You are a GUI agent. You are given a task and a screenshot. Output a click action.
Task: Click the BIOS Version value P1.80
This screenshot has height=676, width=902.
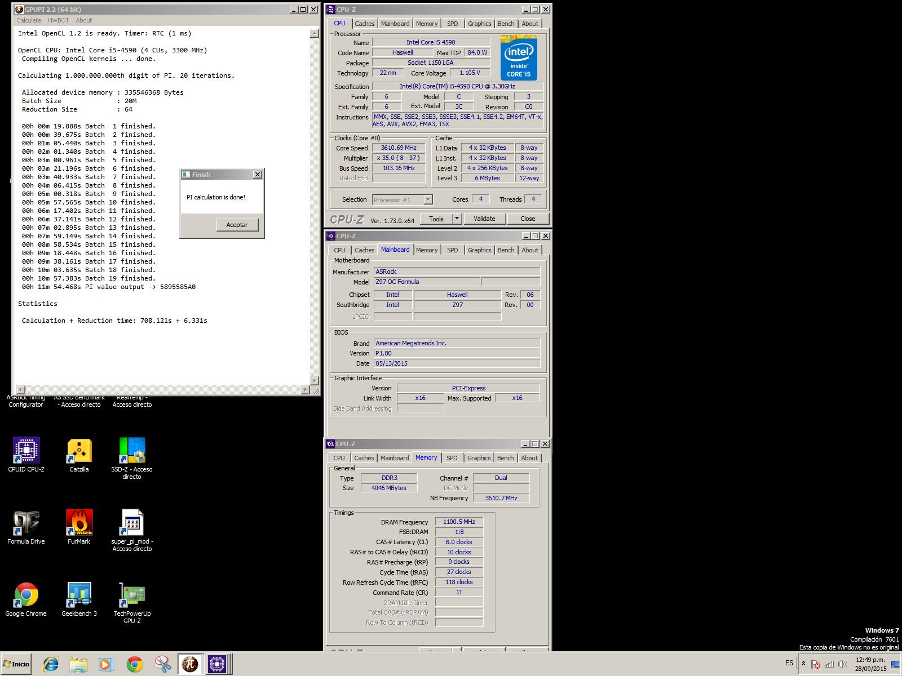coord(457,353)
